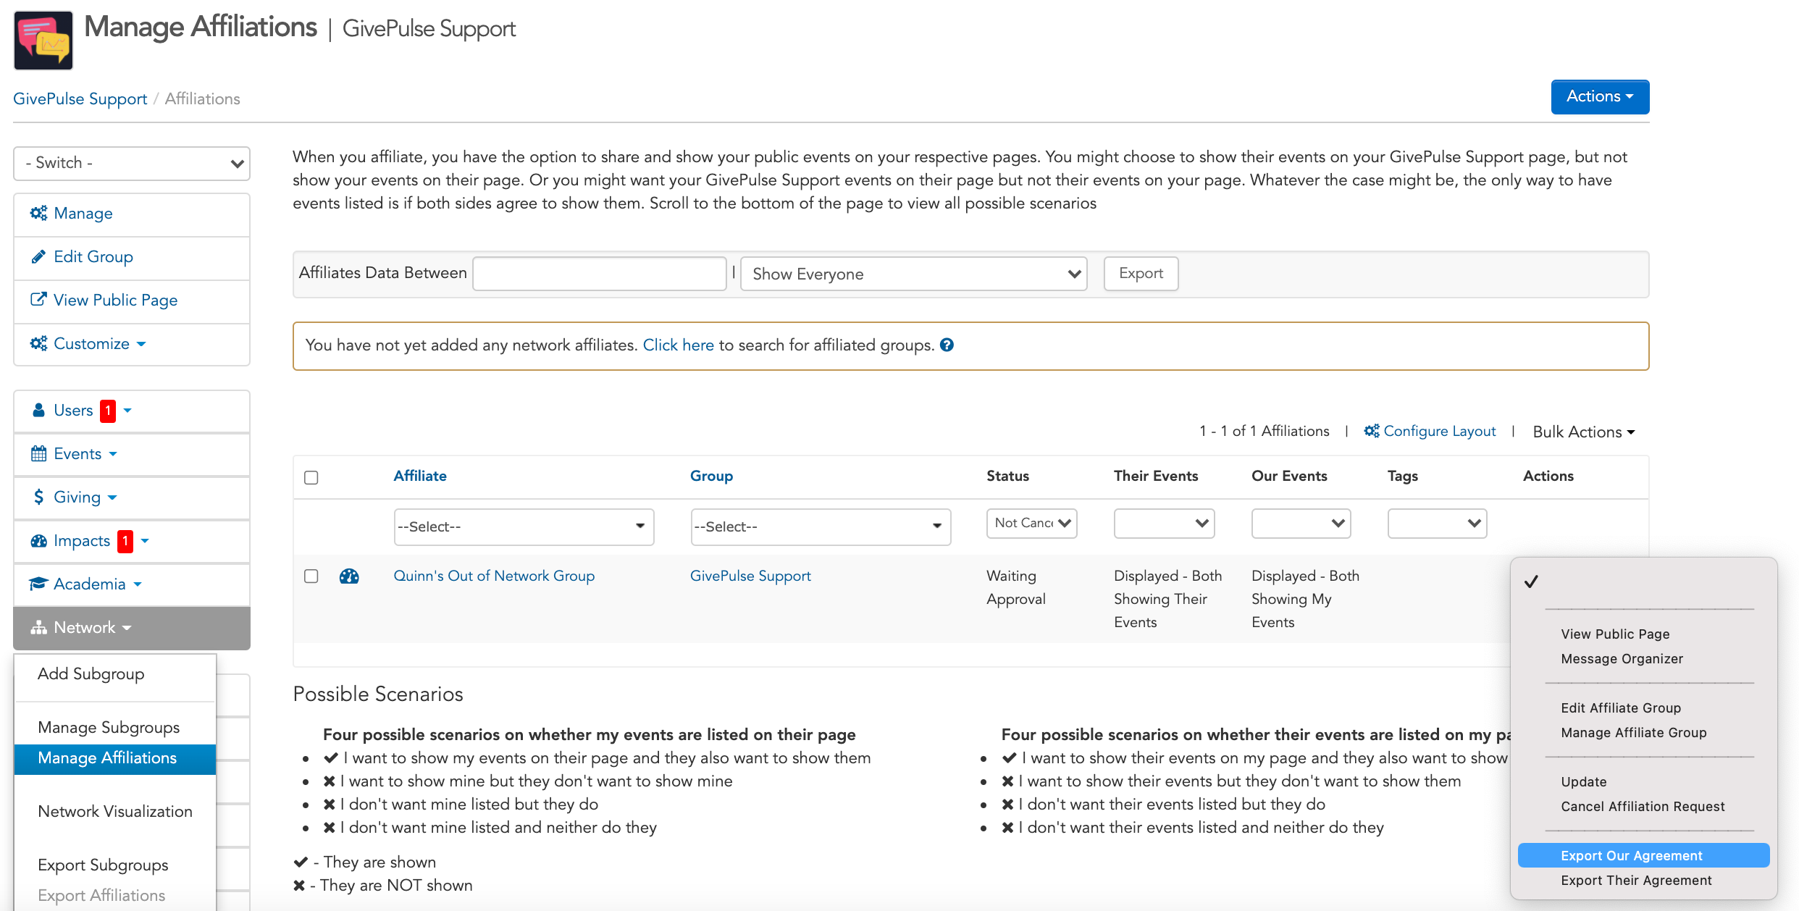The width and height of the screenshot is (1799, 911).
Task: Click the Affiliates Data Between date field
Action: tap(600, 274)
